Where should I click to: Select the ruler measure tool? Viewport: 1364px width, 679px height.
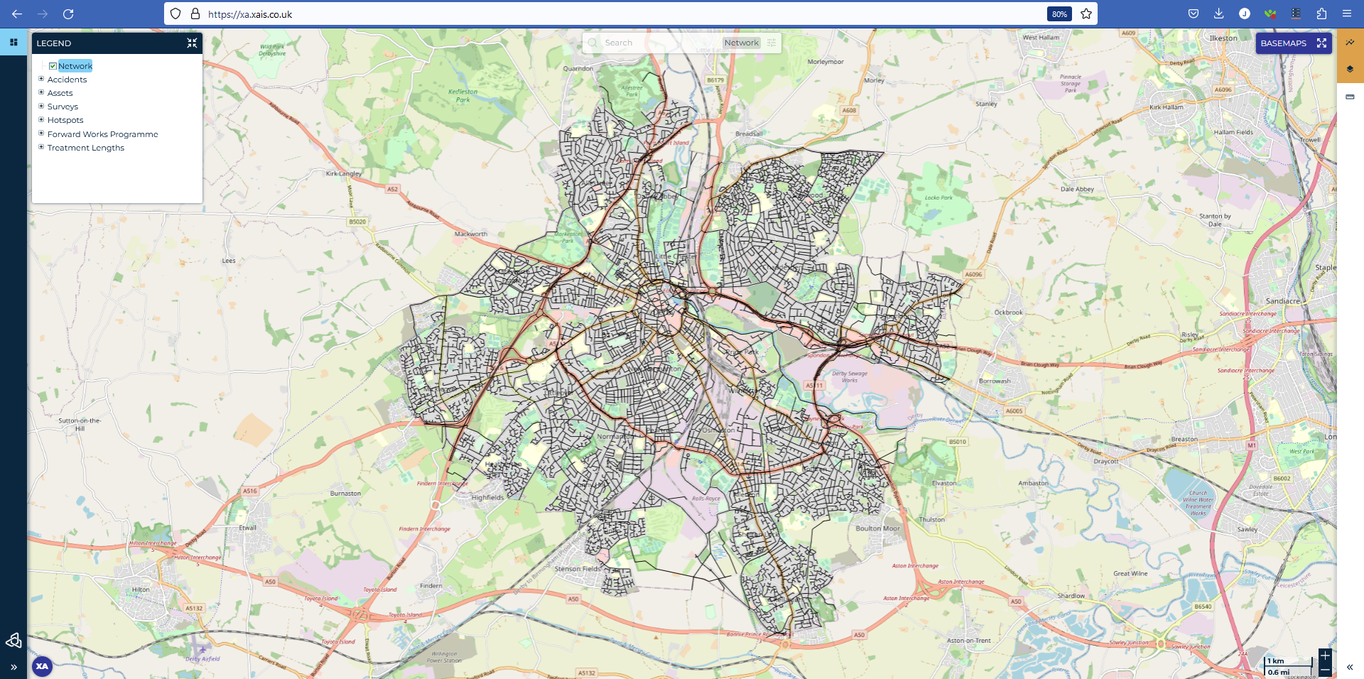[1350, 97]
